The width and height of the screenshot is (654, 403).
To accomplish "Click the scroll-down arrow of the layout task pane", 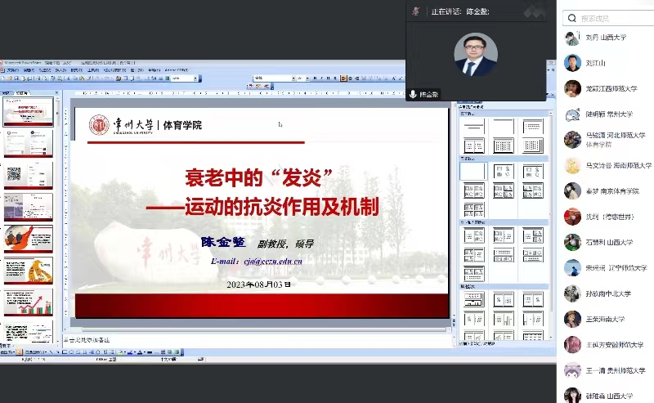I will click(x=550, y=337).
